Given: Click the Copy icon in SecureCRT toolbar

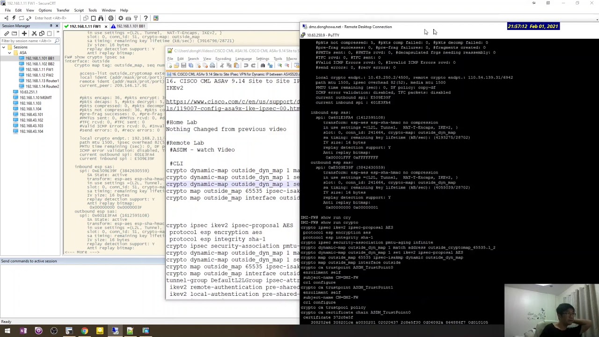Looking at the screenshot, I should tap(86, 18).
